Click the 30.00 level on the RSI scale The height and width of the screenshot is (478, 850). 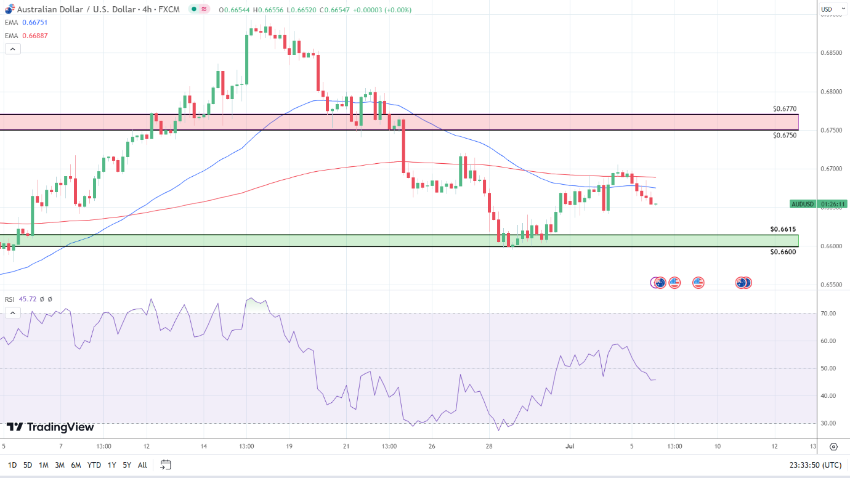coord(828,423)
